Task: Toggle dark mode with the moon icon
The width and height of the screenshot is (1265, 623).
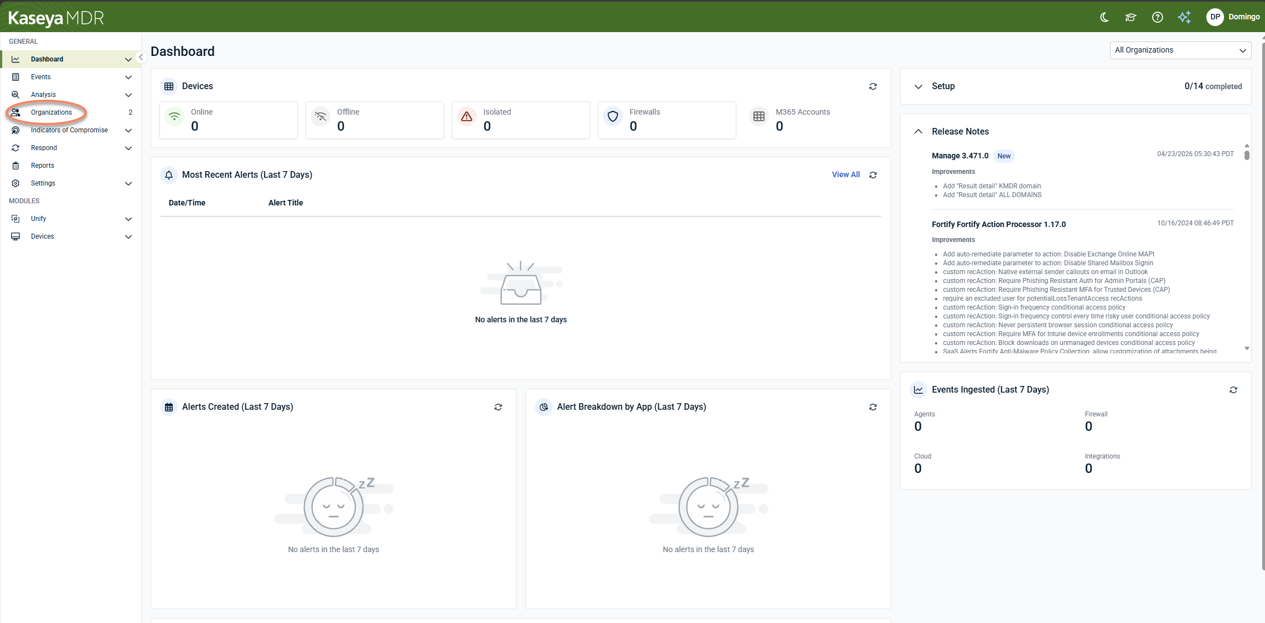Action: click(x=1104, y=17)
